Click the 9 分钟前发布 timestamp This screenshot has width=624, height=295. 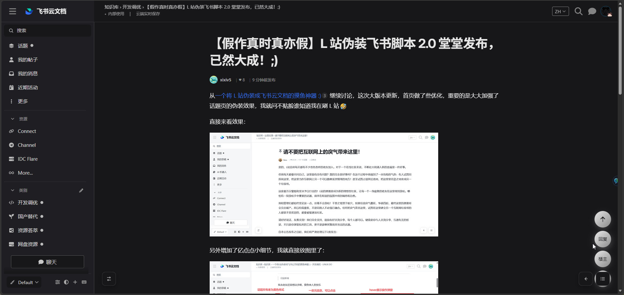tap(264, 80)
